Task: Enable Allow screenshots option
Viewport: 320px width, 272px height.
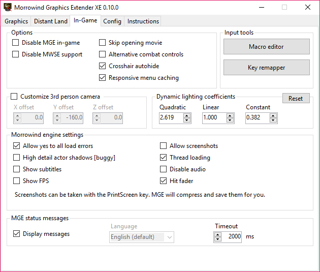Action: pos(163,146)
